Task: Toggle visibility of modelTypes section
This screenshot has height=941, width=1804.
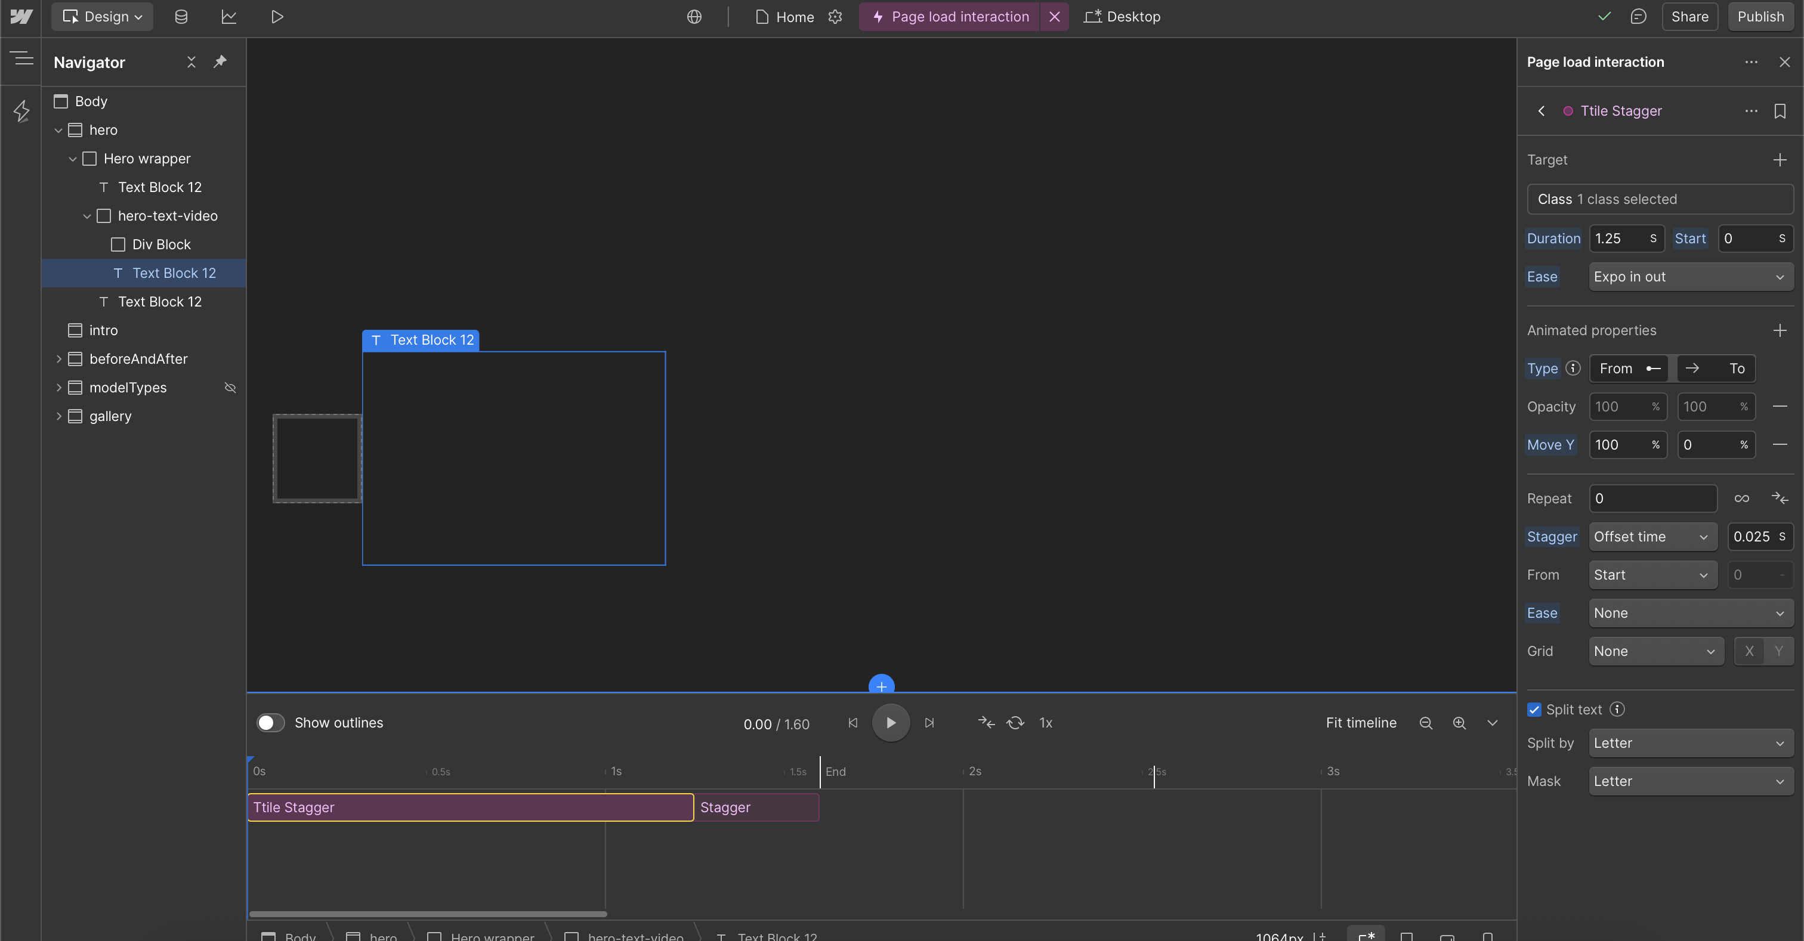Action: point(230,387)
